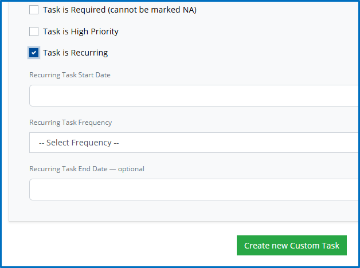The height and width of the screenshot is (268, 360).
Task: Click the 'Task is Recurring' label text
Action: click(75, 53)
